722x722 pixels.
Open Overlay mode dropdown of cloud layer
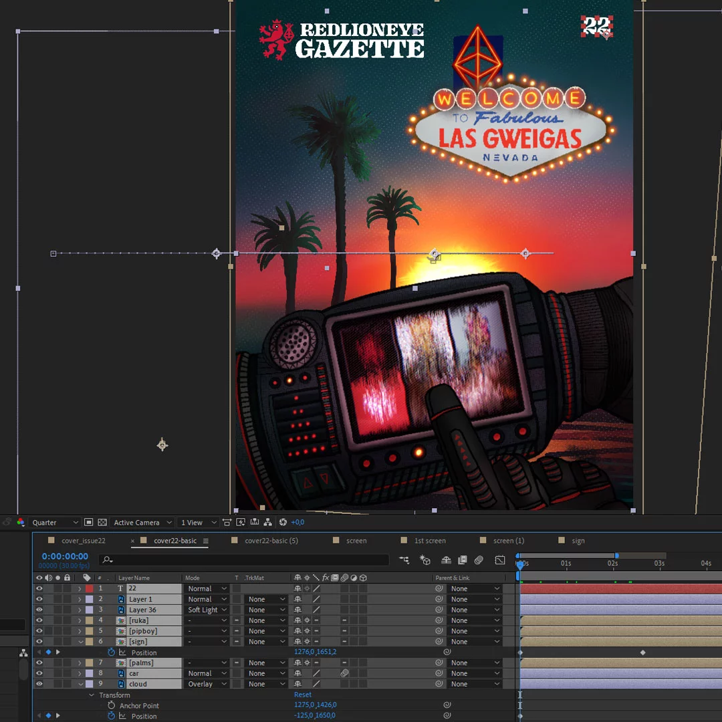(207, 684)
